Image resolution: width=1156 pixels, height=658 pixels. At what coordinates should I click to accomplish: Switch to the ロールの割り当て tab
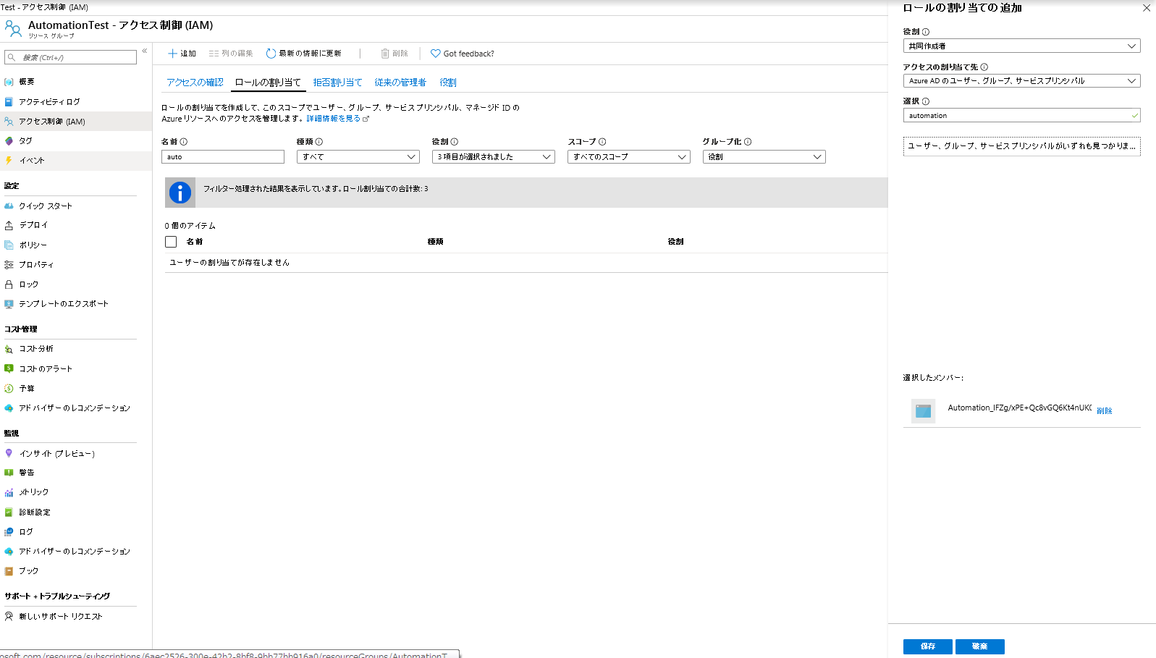click(268, 83)
